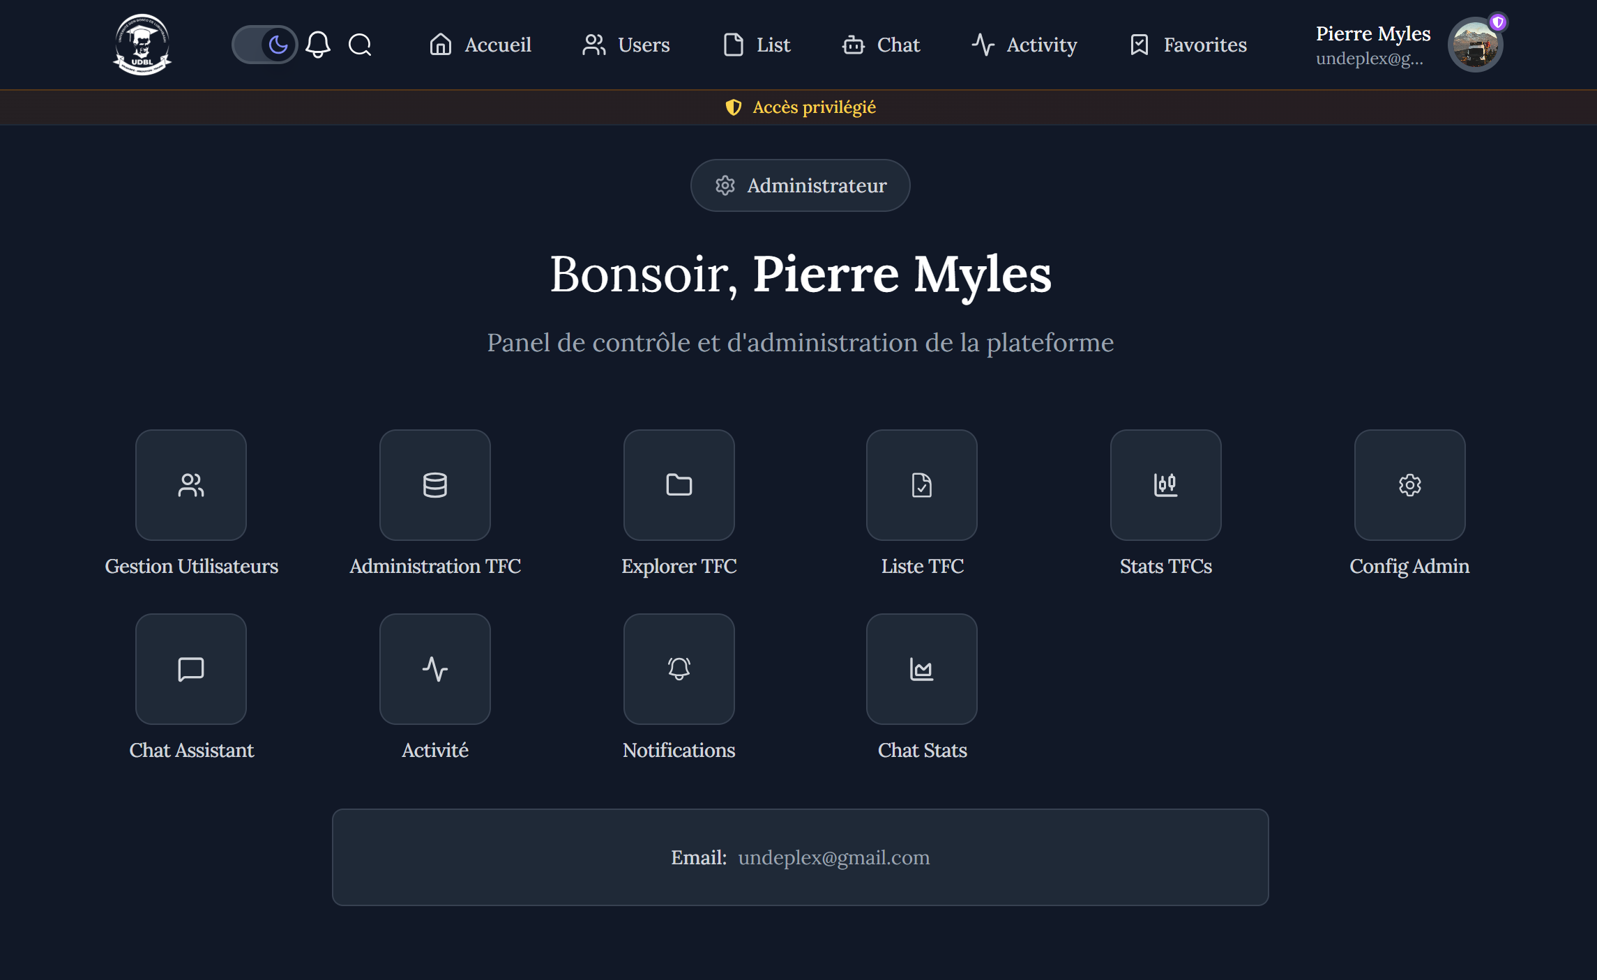Launch the Chat Assistant tile
Viewport: 1597px width, 980px height.
[191, 669]
